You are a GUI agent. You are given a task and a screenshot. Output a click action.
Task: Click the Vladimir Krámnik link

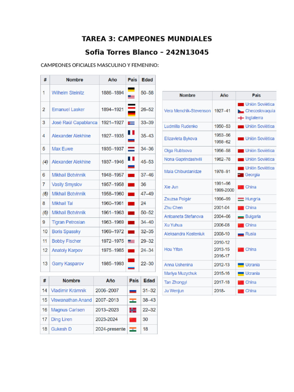[x=69, y=291]
